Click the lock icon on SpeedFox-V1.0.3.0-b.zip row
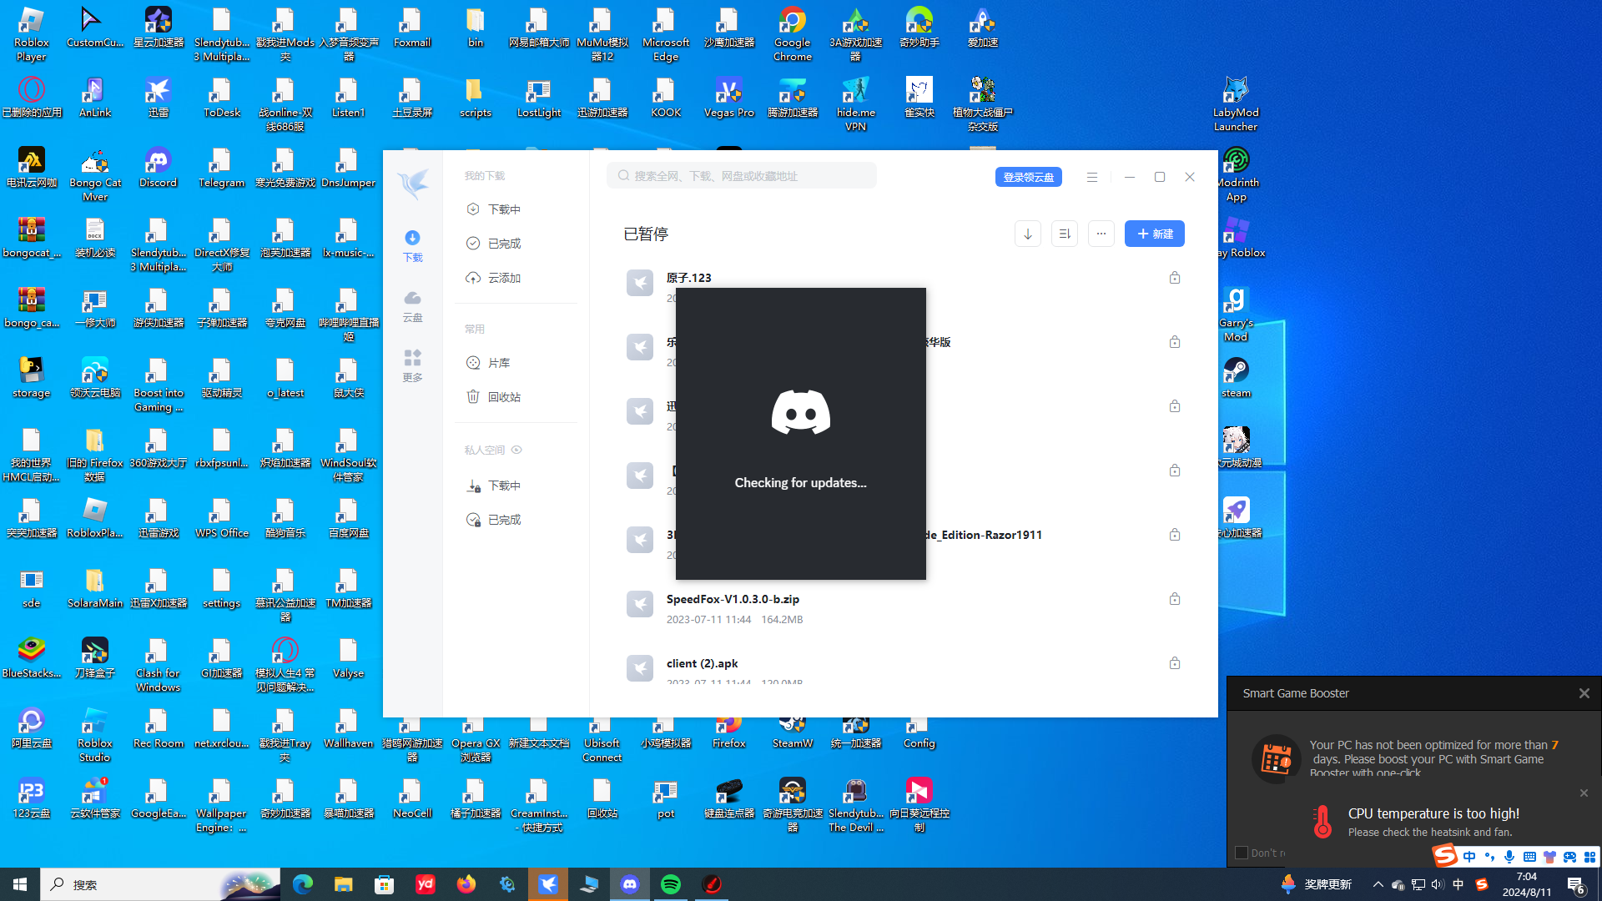The image size is (1602, 901). tap(1174, 599)
